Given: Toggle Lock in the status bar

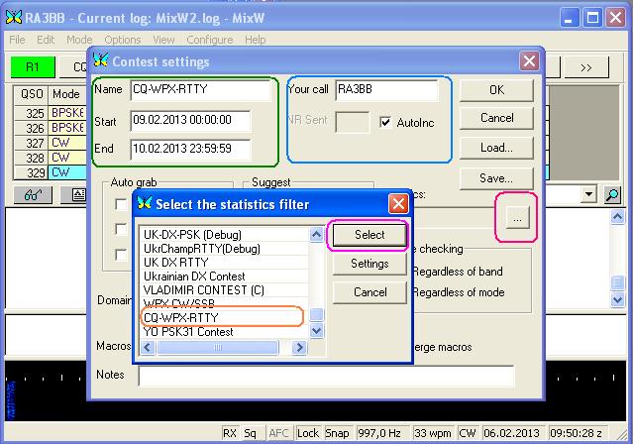Looking at the screenshot, I should 308,433.
